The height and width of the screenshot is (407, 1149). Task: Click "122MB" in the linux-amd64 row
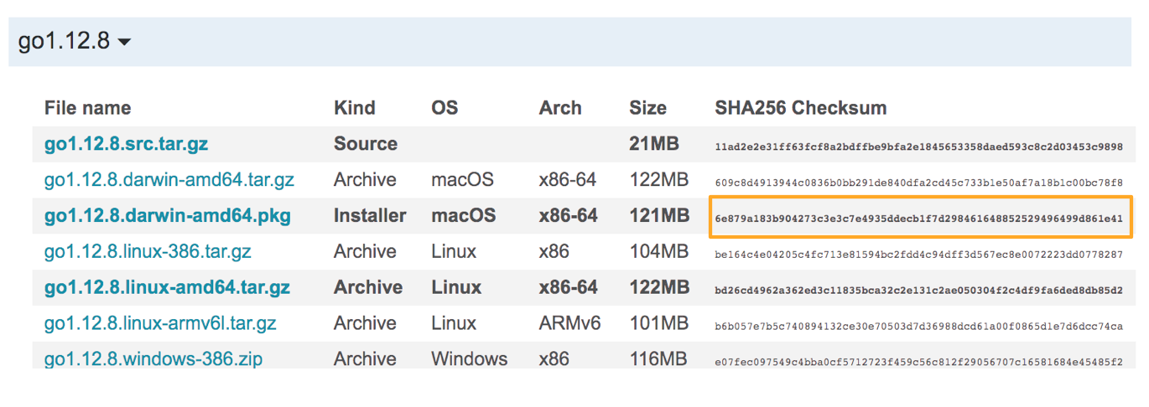point(659,287)
